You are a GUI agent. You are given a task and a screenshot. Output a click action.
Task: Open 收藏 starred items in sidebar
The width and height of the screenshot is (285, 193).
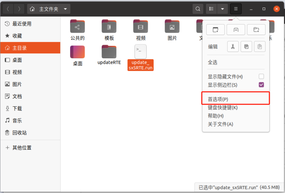point(31,36)
